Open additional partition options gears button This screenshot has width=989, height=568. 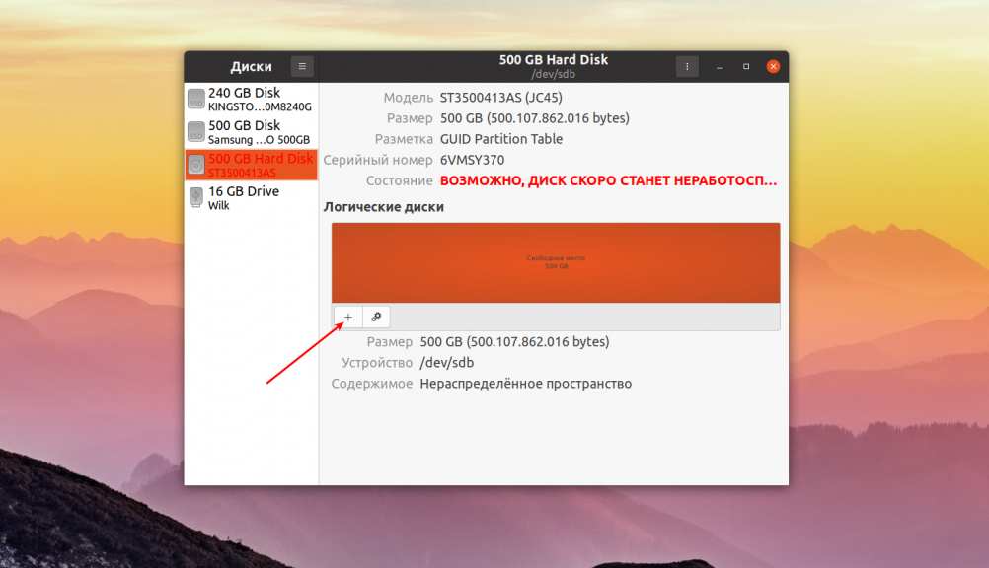click(376, 317)
